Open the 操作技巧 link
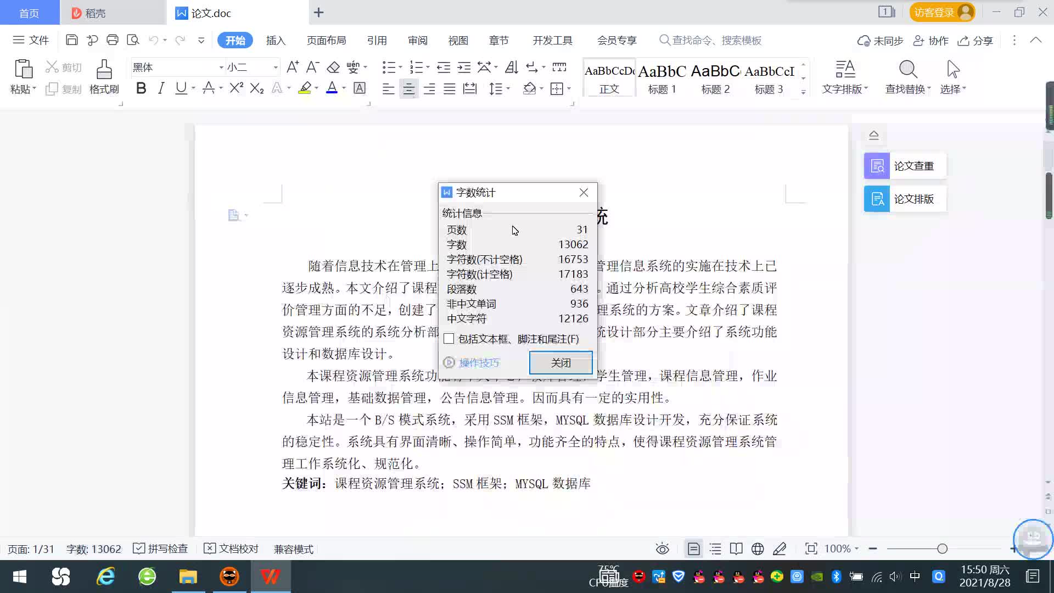Image resolution: width=1054 pixels, height=593 pixels. pyautogui.click(x=479, y=362)
